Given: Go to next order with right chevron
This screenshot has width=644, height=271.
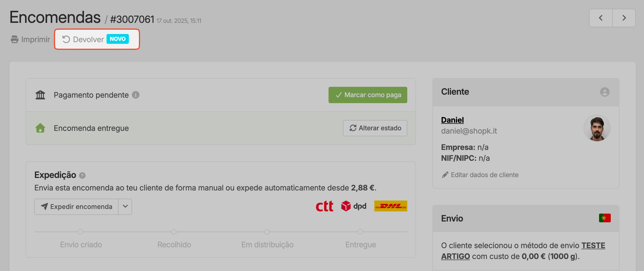Looking at the screenshot, I should pos(624,18).
